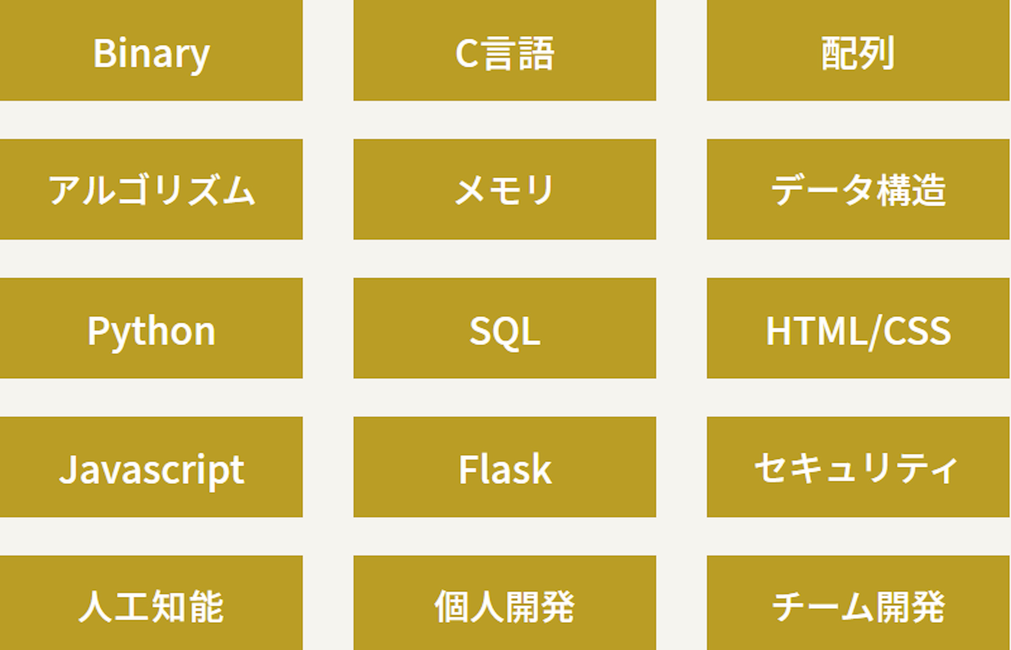The height and width of the screenshot is (650, 1011).
Task: Choose the Javascript topic button
Action: 151,467
